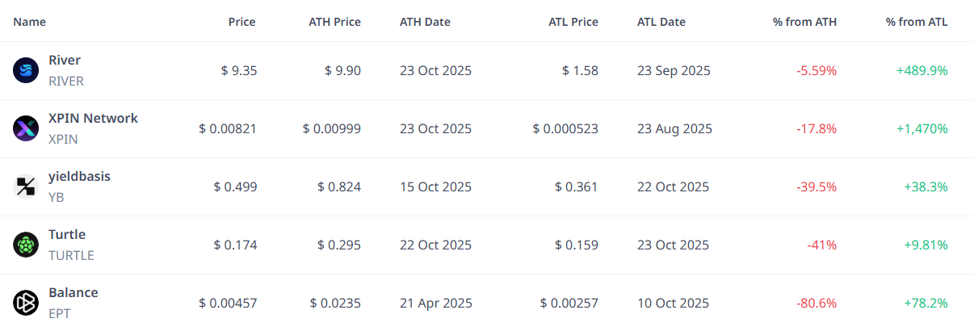Click the Turtle coin logo icon
The width and height of the screenshot is (974, 331).
click(26, 245)
